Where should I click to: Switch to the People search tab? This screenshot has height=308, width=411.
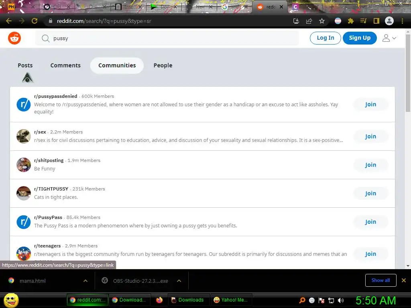click(163, 65)
